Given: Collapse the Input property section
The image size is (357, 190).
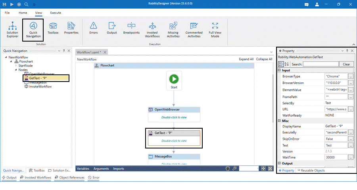Looking at the screenshot, I should point(279,70).
